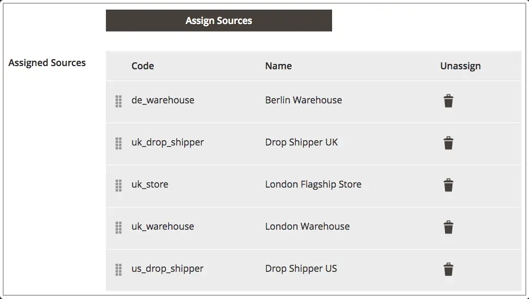Click drag handle next to uk_warehouse
Screen dimensions: 529x299
(119, 228)
